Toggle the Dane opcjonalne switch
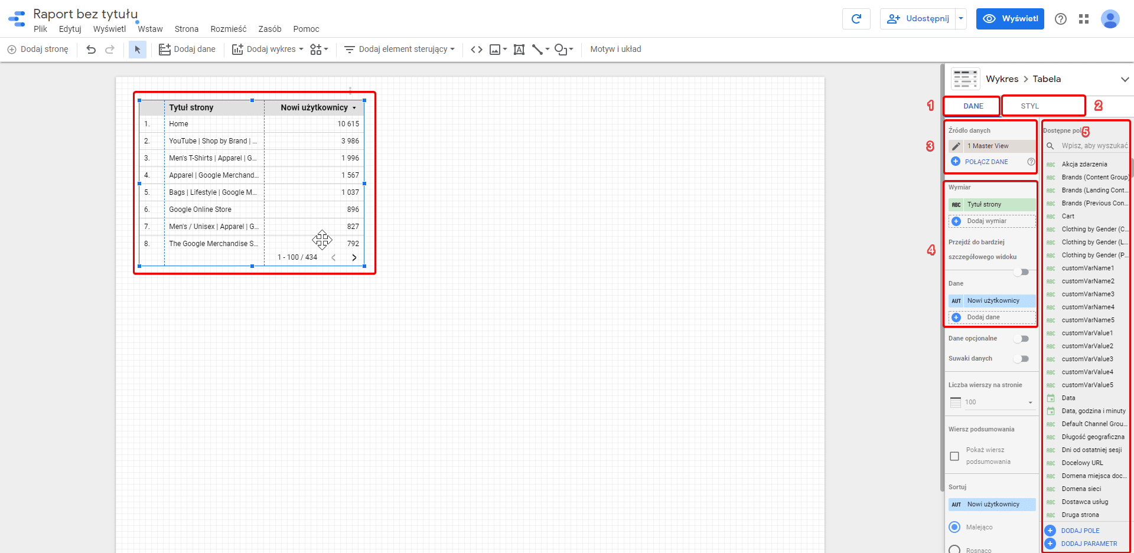The image size is (1134, 553). tap(1022, 339)
